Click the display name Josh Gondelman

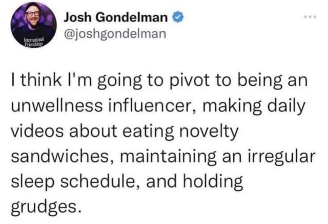click(116, 17)
